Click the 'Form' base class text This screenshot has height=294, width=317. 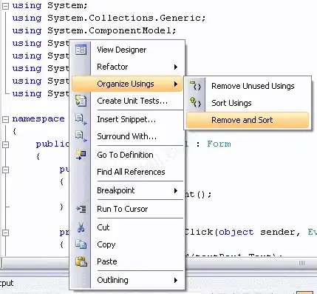pyautogui.click(x=219, y=144)
